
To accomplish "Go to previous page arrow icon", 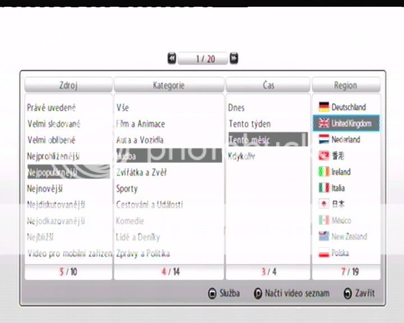I will (172, 58).
